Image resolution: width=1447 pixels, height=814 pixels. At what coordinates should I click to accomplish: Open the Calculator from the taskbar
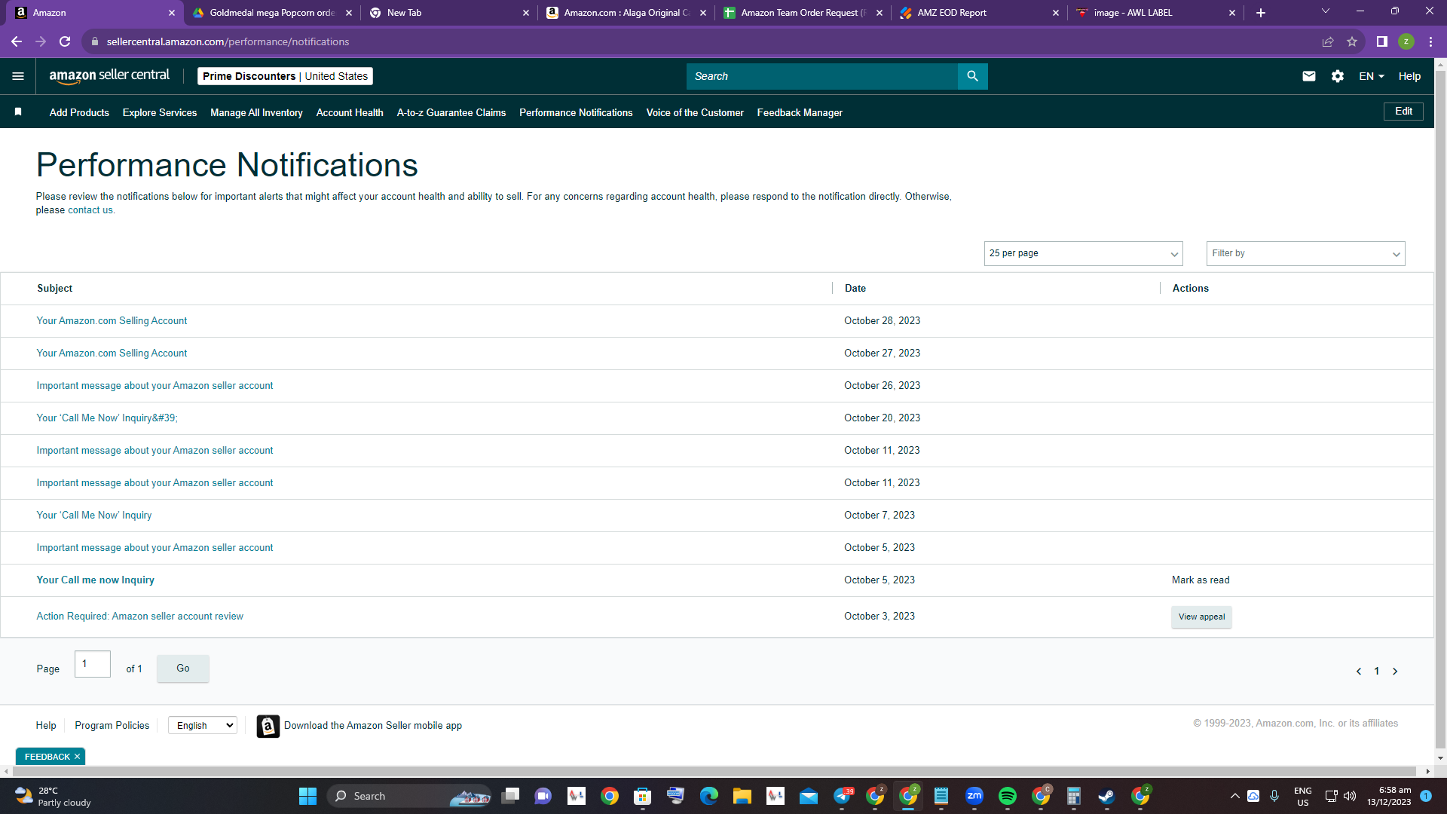click(x=1074, y=796)
